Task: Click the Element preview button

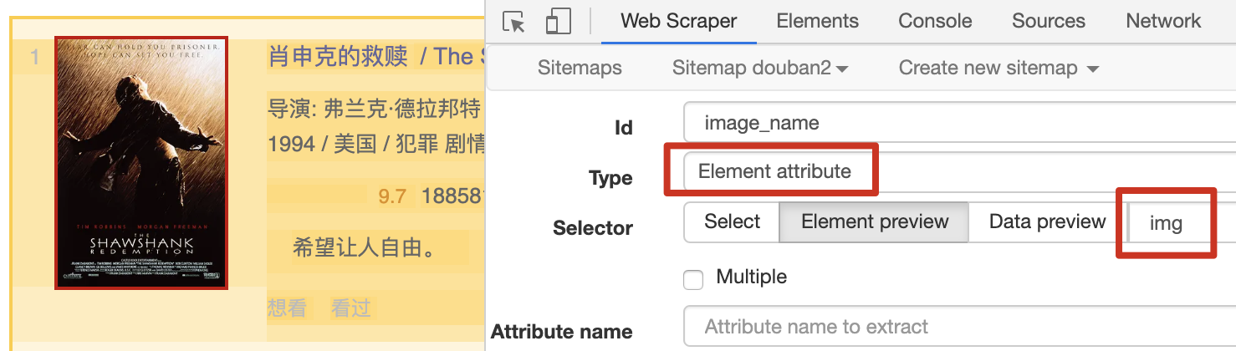Action: [x=875, y=221]
